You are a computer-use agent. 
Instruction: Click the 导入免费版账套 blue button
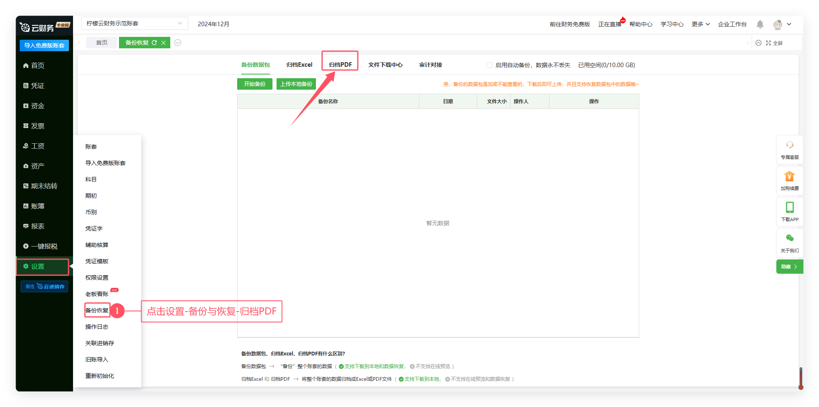(x=44, y=45)
